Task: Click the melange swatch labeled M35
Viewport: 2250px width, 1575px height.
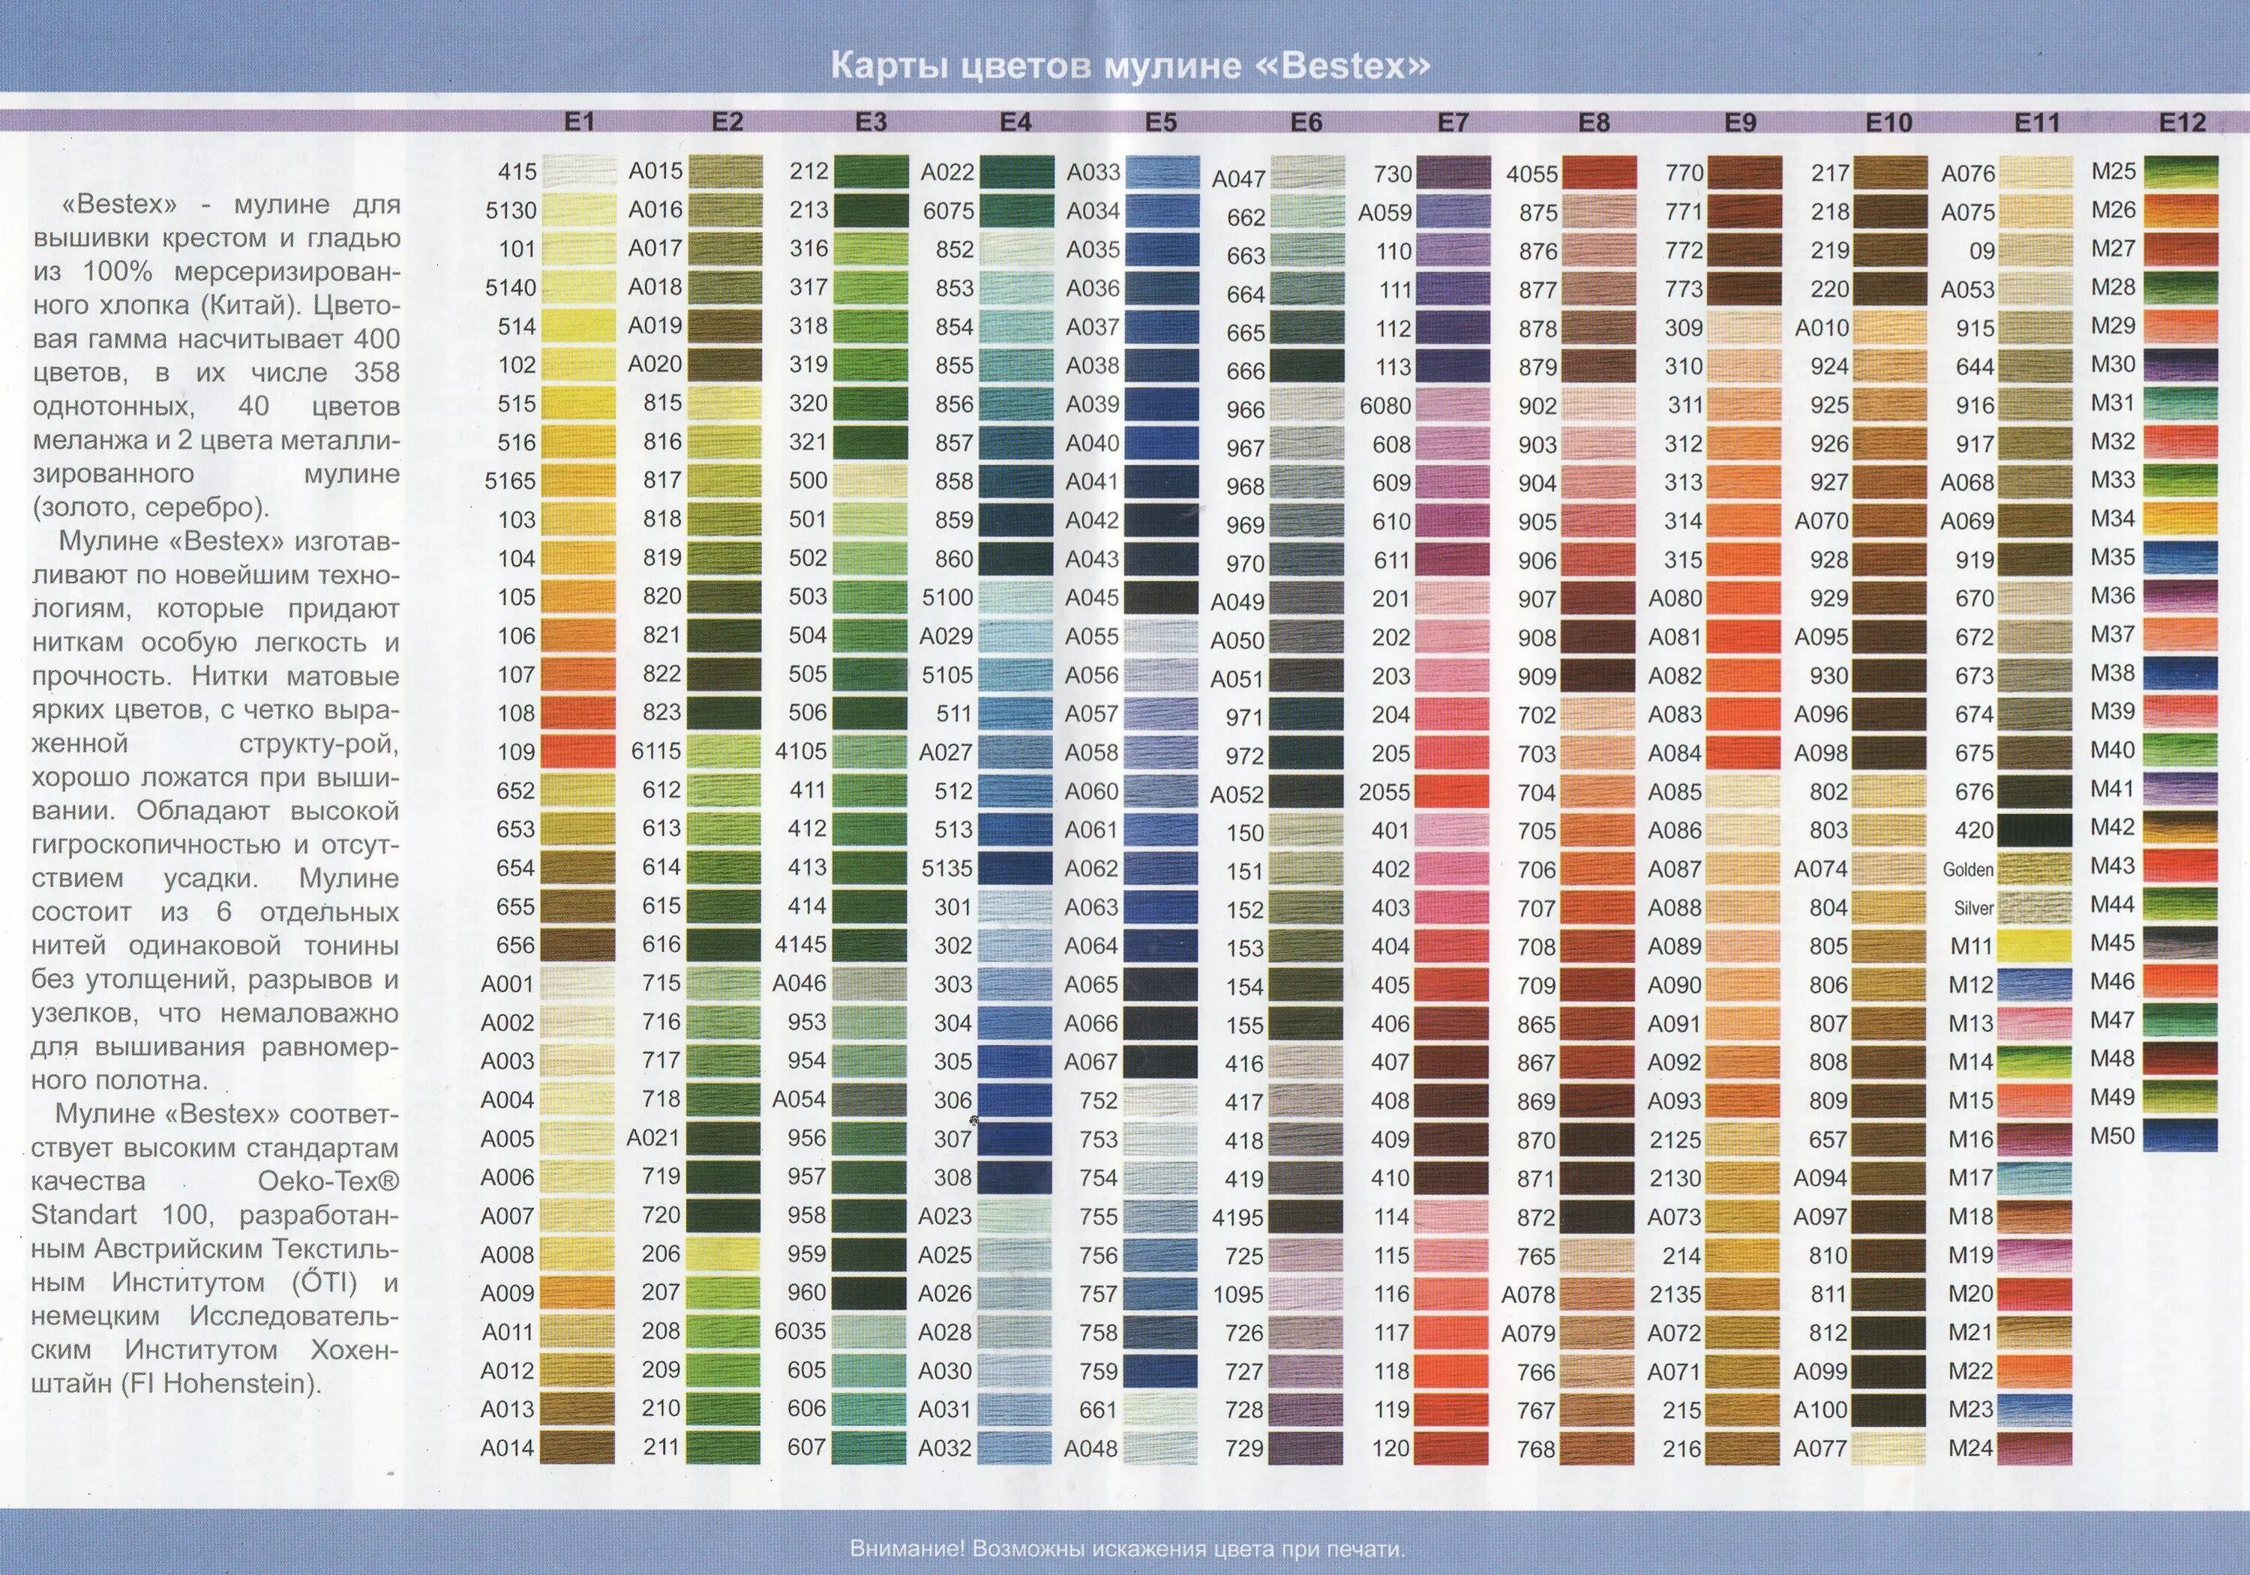Action: 2182,557
